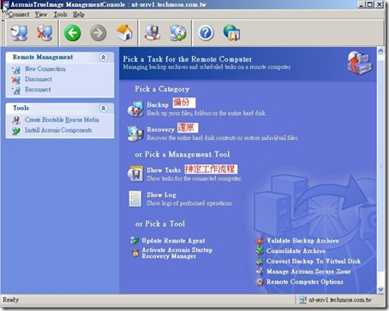Click Manage Acronis Secure Zone
This screenshot has height=311, width=389.
click(308, 272)
